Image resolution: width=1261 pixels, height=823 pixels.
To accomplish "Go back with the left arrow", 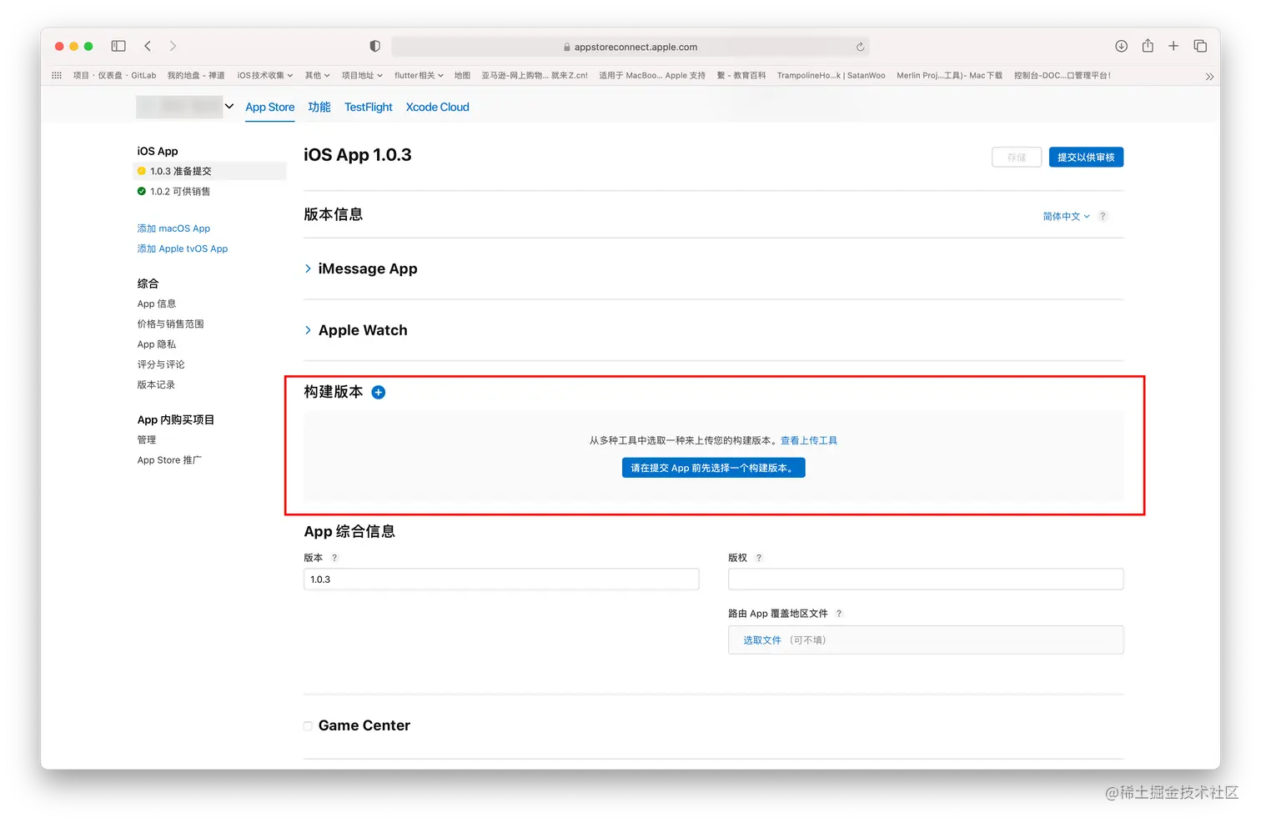I will [148, 46].
